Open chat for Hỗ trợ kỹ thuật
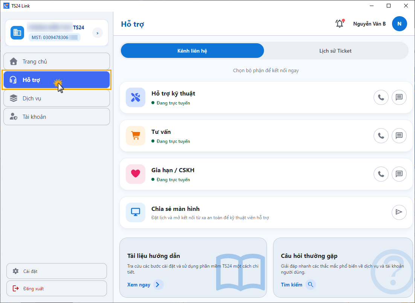The image size is (415, 303). pos(399,97)
